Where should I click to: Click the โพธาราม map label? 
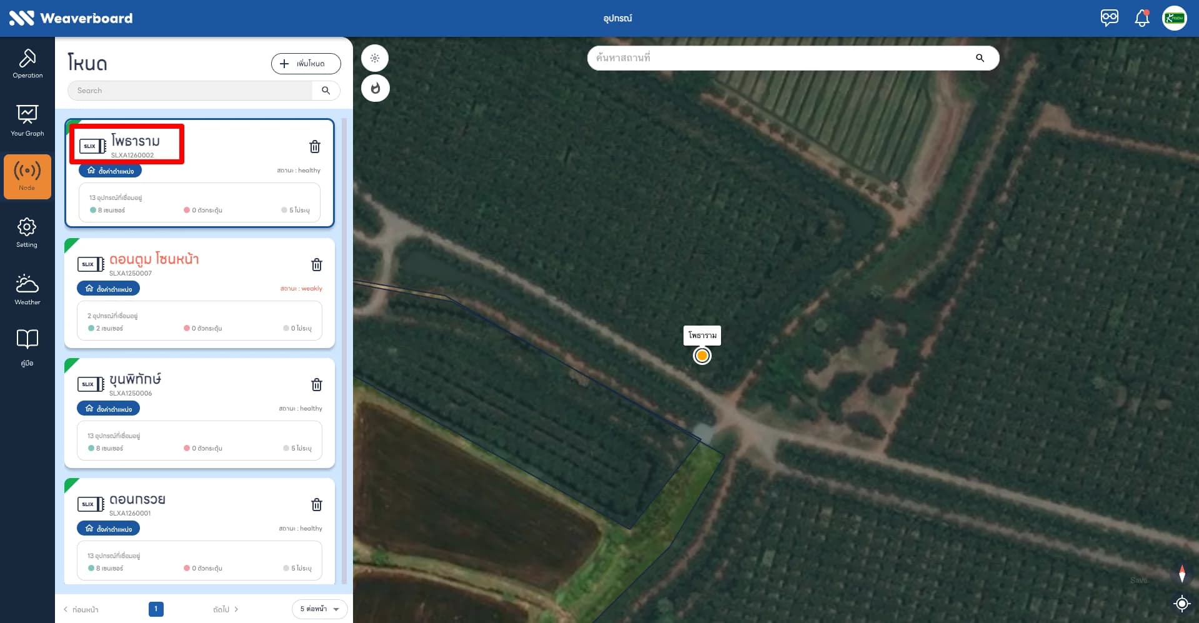pos(702,336)
